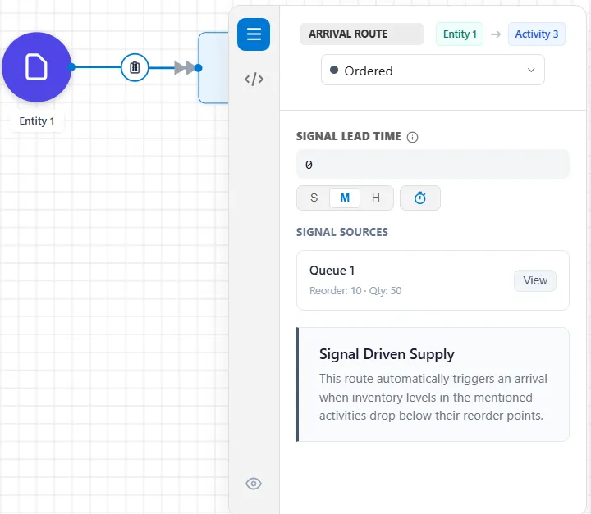Switch to the code view icon
This screenshot has height=514, width=591.
254,79
